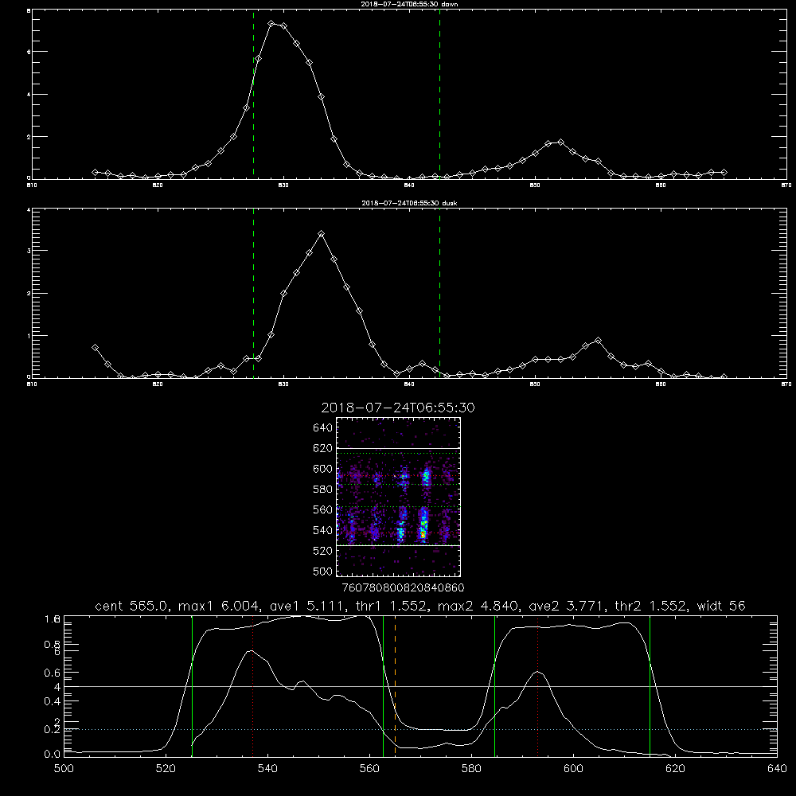Click the '620' label on the heatmap y-axis

[x=323, y=448]
